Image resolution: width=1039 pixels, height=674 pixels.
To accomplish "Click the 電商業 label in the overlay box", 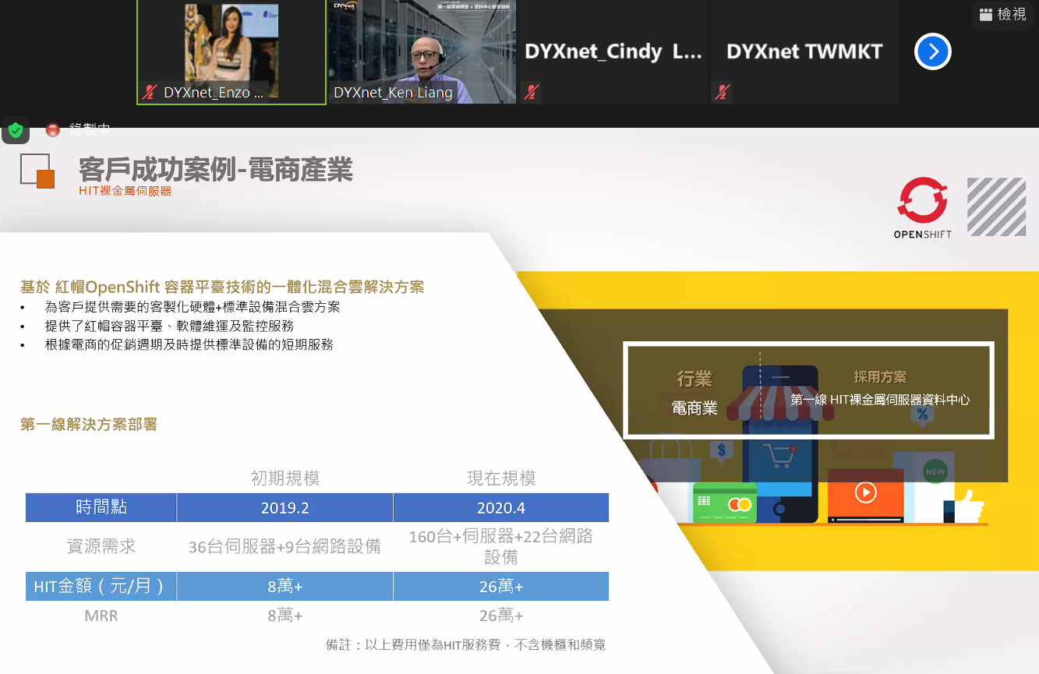I will pos(694,408).
